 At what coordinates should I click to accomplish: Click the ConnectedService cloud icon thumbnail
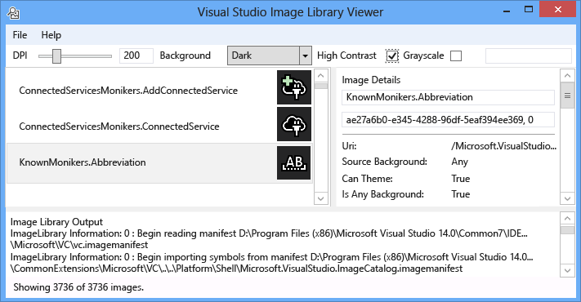point(294,124)
